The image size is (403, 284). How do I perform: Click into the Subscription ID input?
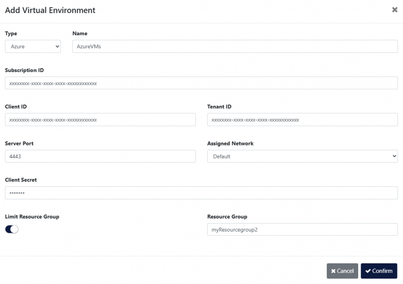coord(201,83)
